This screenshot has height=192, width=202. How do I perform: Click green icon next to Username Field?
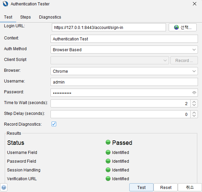pyautogui.click(x=108, y=153)
